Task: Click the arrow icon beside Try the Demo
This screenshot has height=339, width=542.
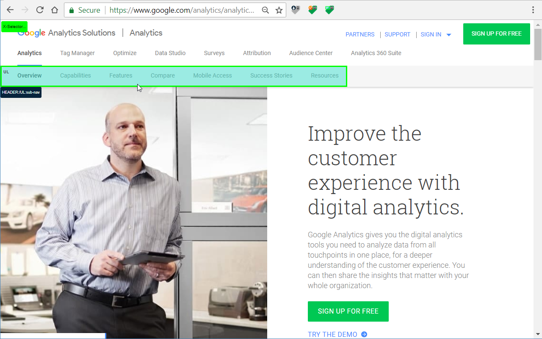Action: [x=364, y=334]
